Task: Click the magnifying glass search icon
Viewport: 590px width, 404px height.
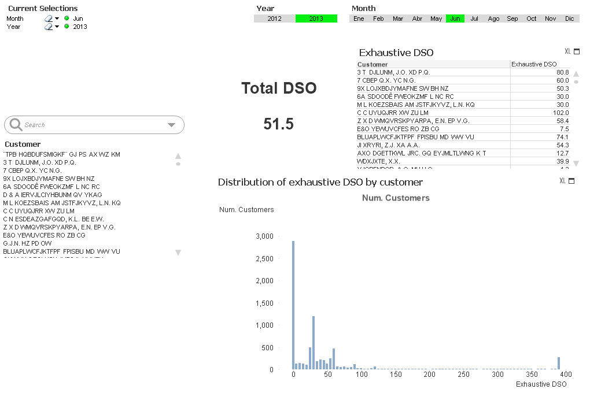Action: (x=16, y=125)
